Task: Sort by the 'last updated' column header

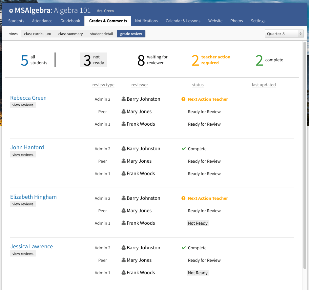Action: [x=264, y=85]
